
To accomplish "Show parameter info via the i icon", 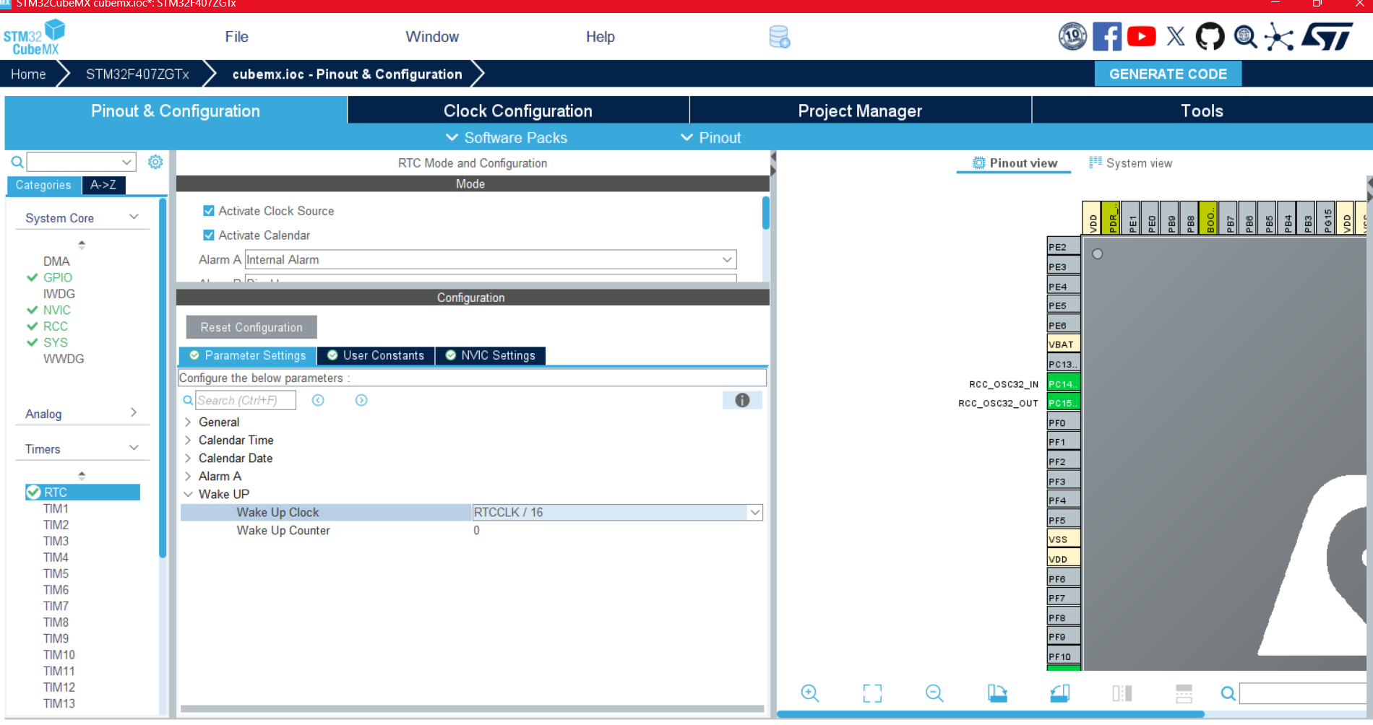I will point(742,400).
